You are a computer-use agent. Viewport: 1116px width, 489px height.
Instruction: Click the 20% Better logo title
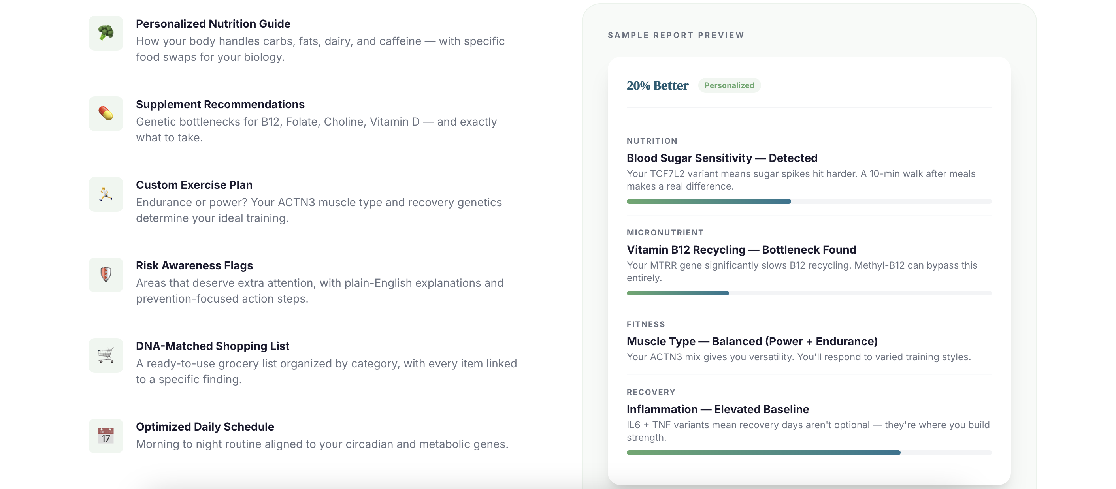[657, 86]
